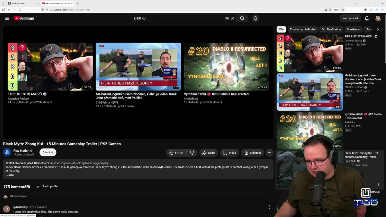Image resolution: width=386 pixels, height=217 pixels.
Task: Open the Diablo II Resurrected endscreen thumbnail
Action: point(226,67)
